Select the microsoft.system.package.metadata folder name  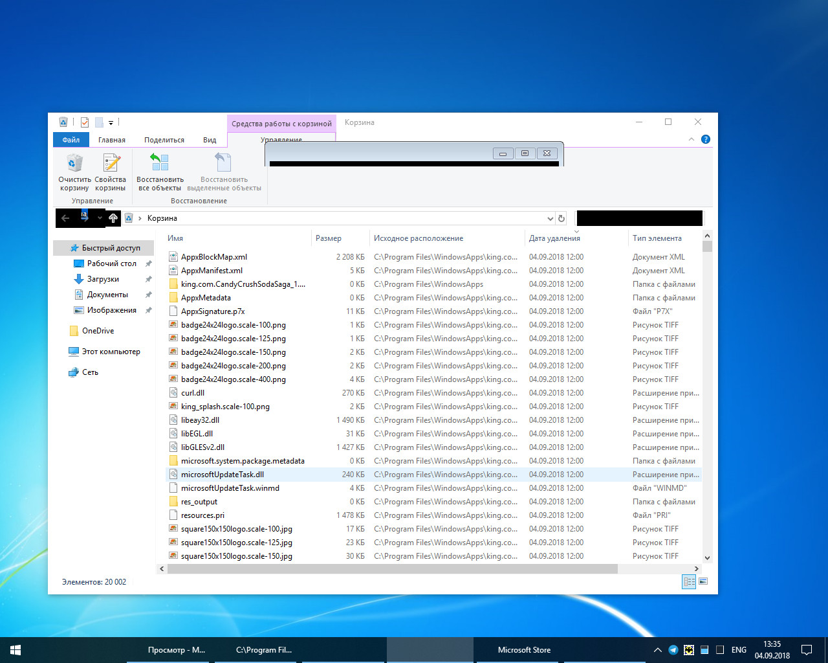(243, 461)
